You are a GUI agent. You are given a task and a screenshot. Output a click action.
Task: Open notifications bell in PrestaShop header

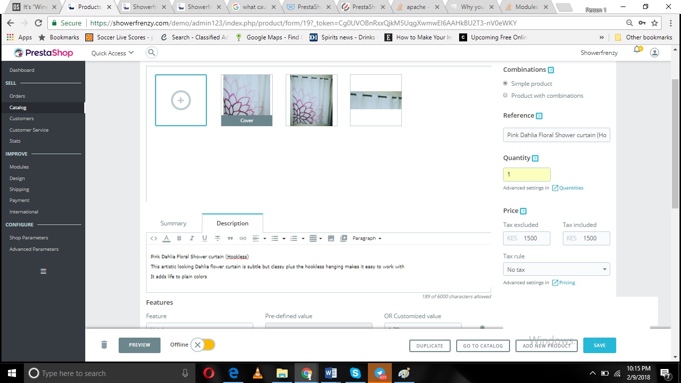click(x=637, y=50)
